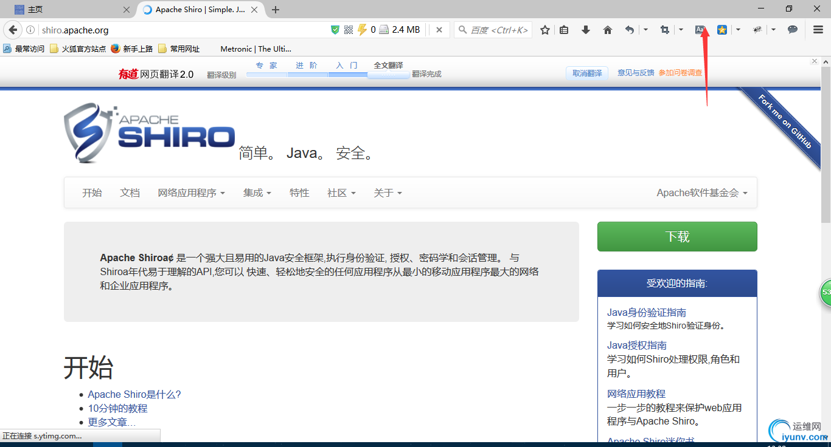
Task: Click the green 下载 button
Action: [677, 236]
